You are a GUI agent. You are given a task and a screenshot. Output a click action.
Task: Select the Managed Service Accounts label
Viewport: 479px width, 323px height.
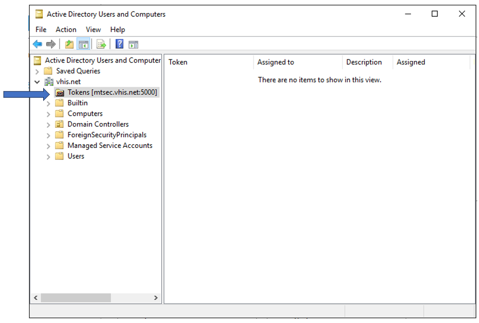(110, 146)
